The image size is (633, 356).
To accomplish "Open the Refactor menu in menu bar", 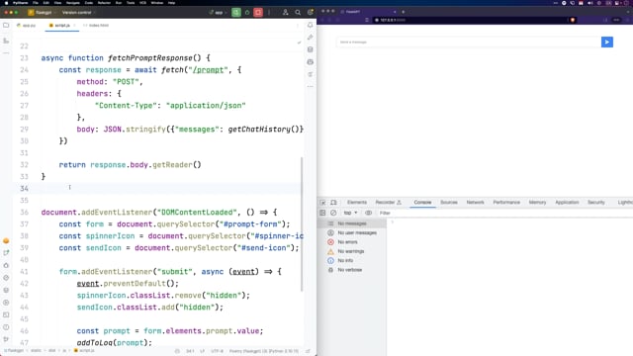I will pyautogui.click(x=104, y=3).
